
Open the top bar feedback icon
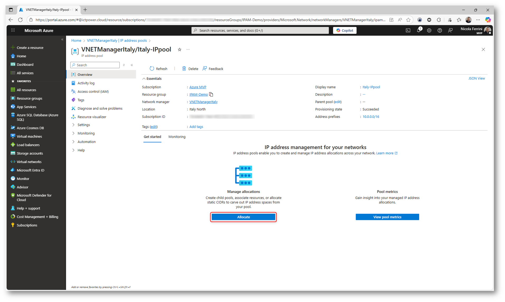coord(450,30)
